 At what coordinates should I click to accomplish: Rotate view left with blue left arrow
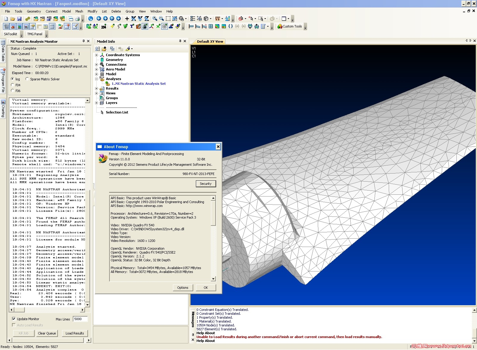click(x=99, y=19)
